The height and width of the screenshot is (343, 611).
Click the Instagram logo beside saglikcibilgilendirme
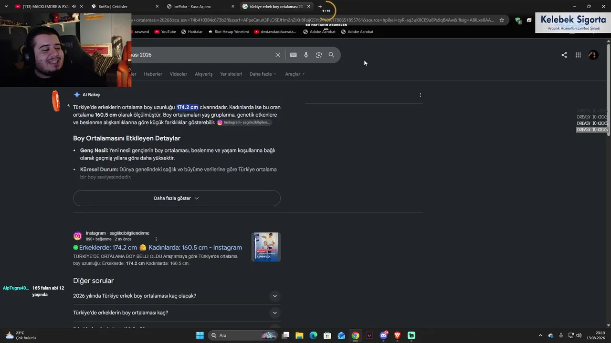point(77,236)
